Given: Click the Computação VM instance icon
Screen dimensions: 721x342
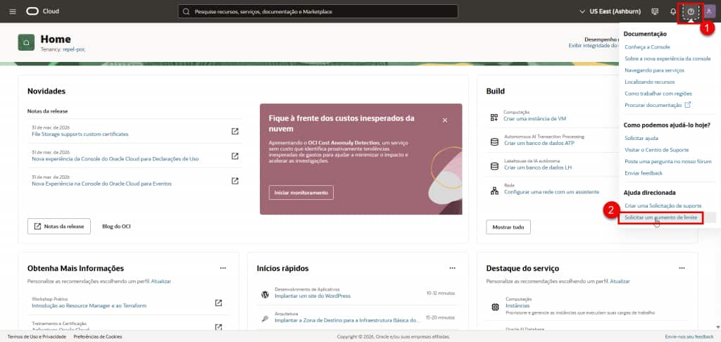Looking at the screenshot, I should pos(494,118).
